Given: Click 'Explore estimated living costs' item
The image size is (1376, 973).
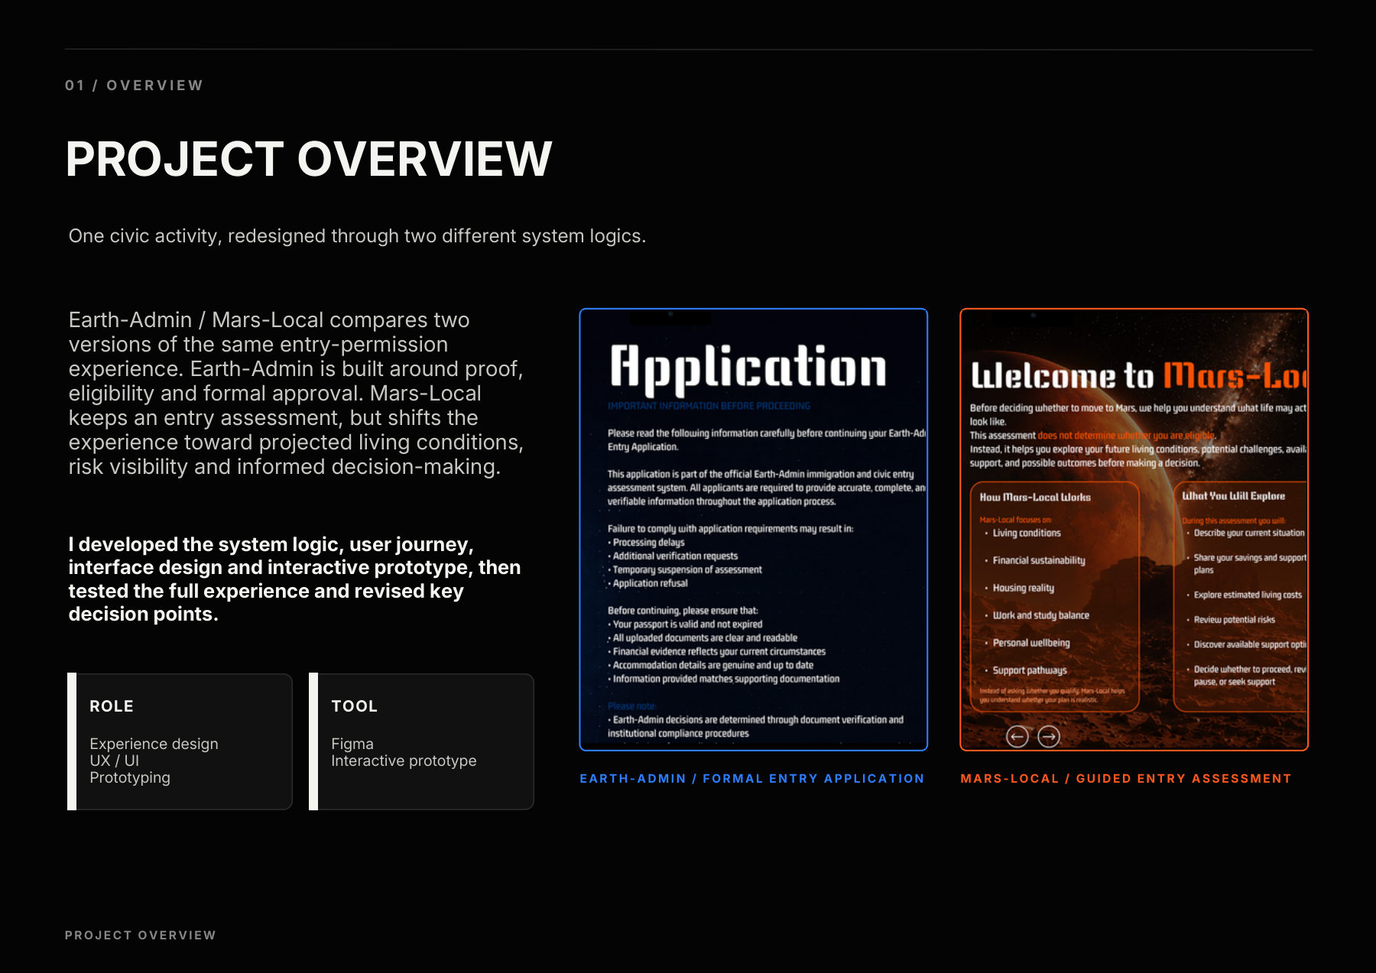Looking at the screenshot, I should click(x=1248, y=595).
